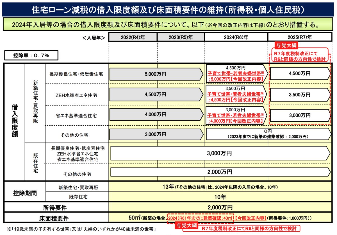Click the 借入限度額 vertical row header
The height and width of the screenshot is (235, 337).
point(15,121)
